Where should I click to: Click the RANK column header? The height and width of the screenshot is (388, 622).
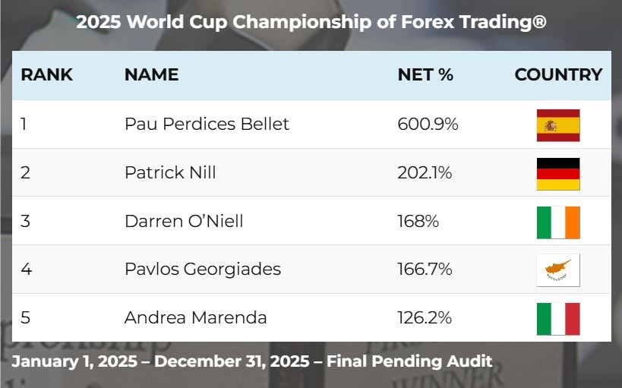pos(47,75)
